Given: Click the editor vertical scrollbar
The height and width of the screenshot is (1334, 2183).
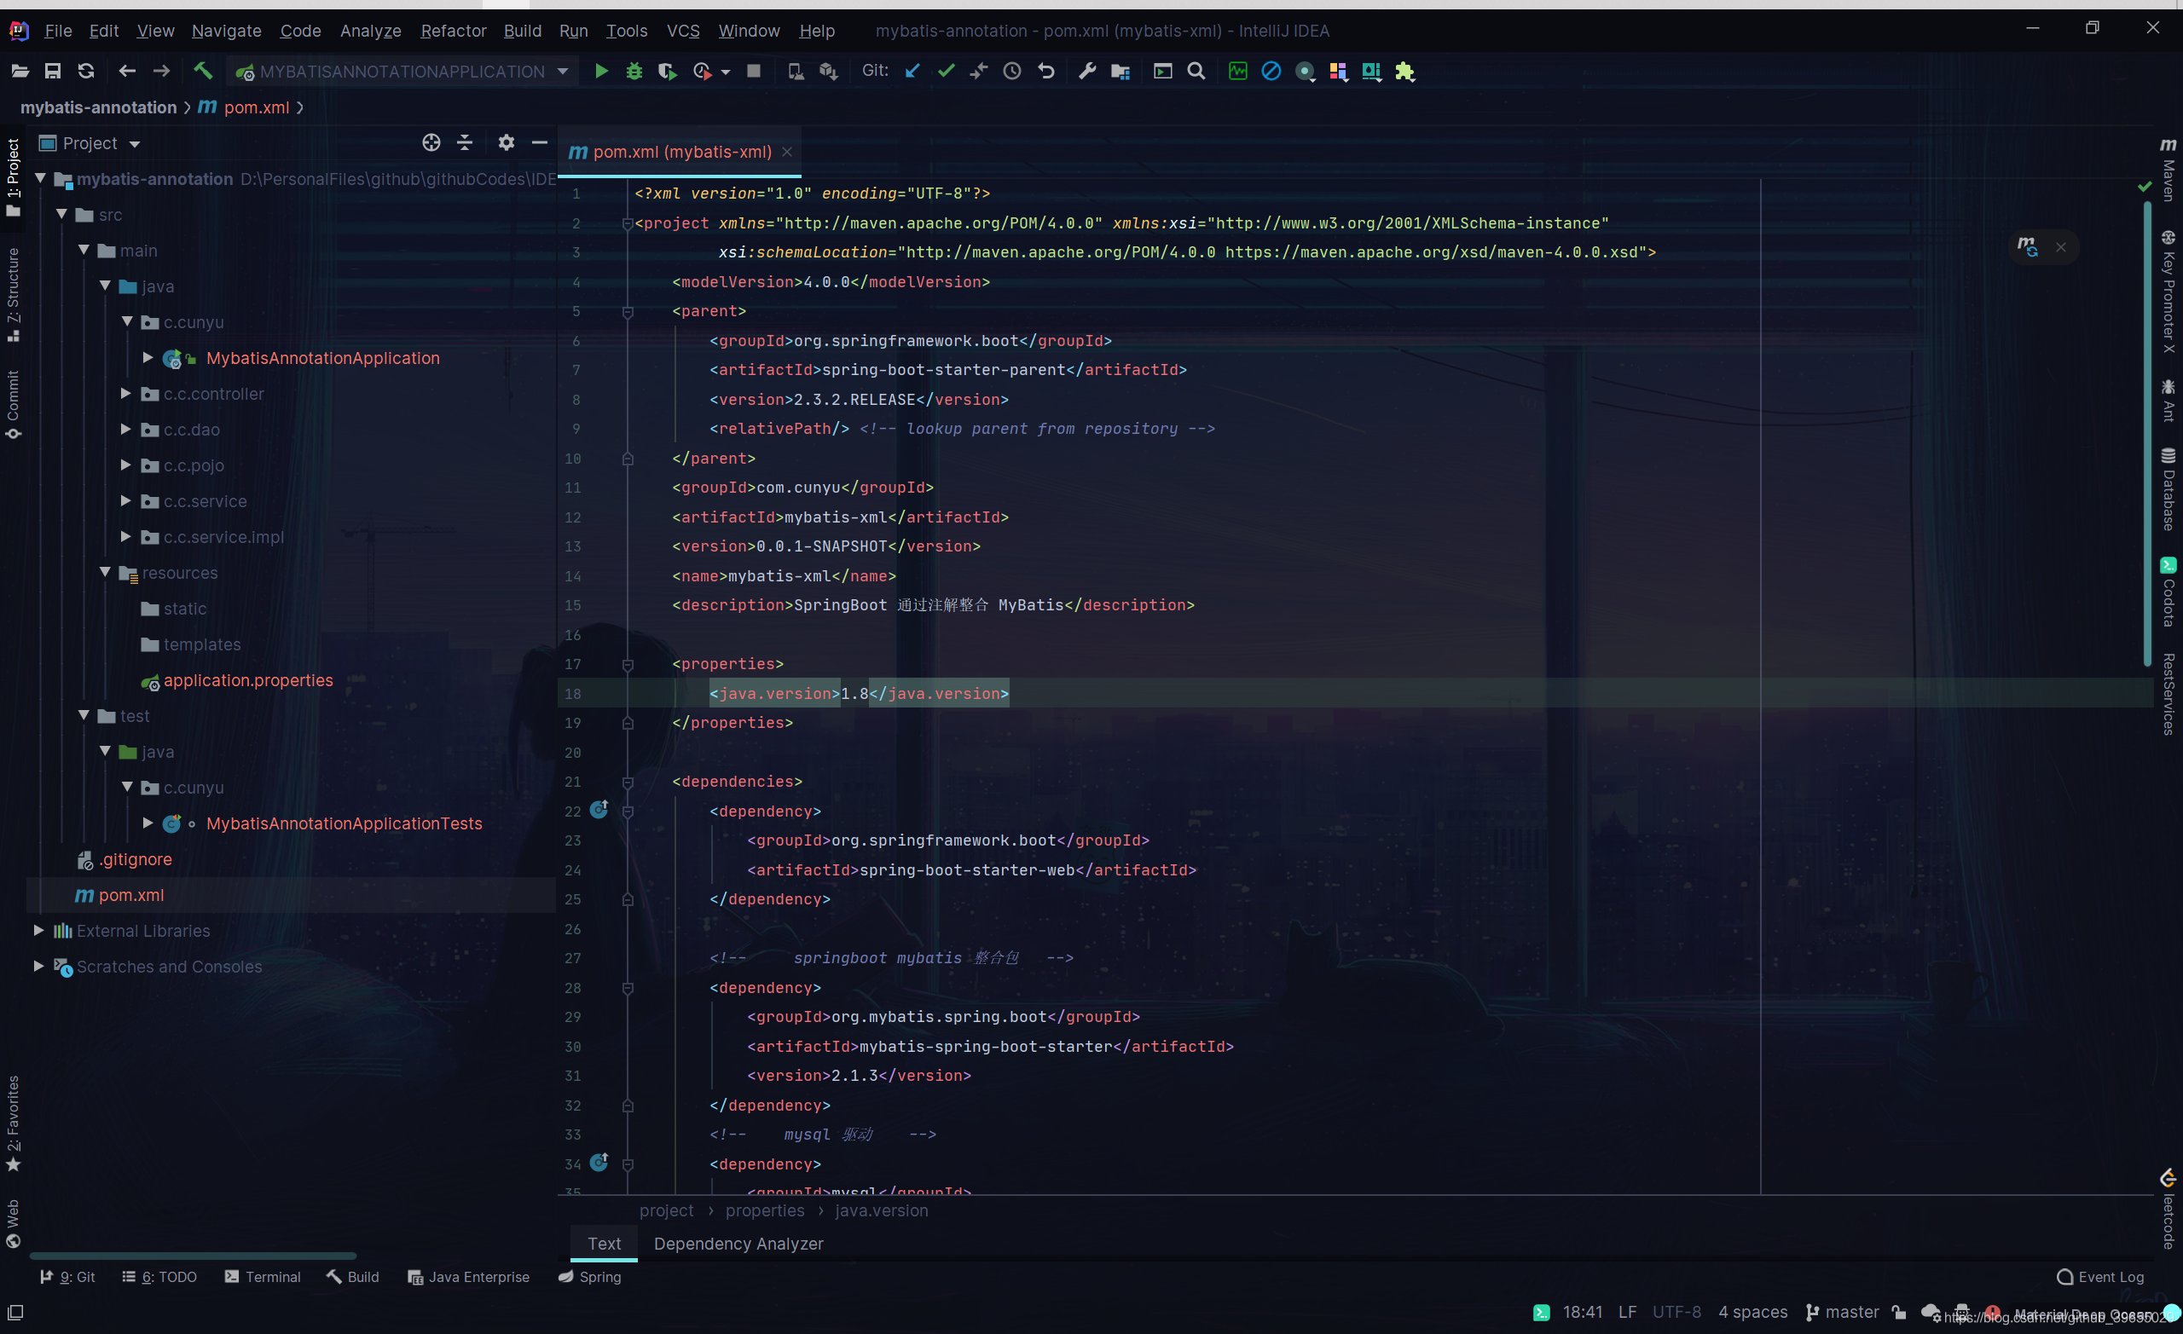Looking at the screenshot, I should [x=2146, y=434].
